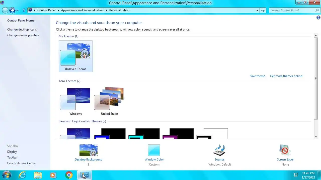Launch Google Chrome from the taskbar

(x=69, y=175)
